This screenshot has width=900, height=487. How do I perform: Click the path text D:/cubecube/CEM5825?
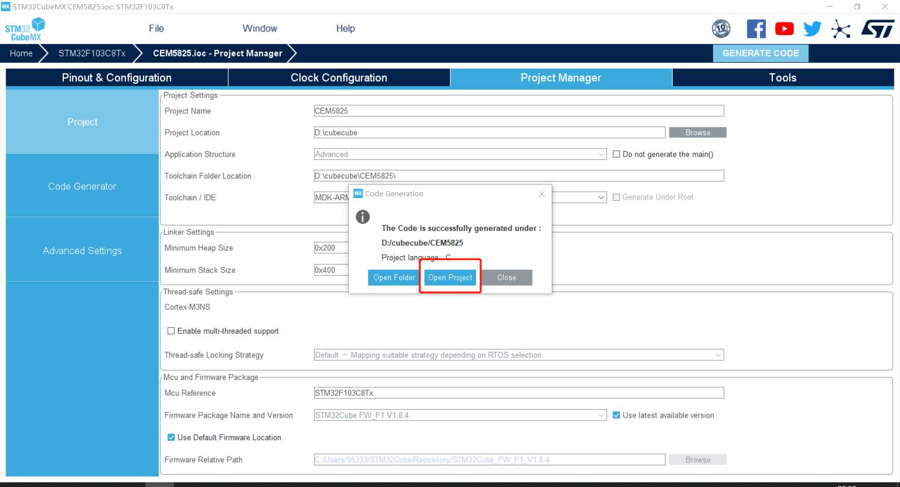click(x=422, y=243)
